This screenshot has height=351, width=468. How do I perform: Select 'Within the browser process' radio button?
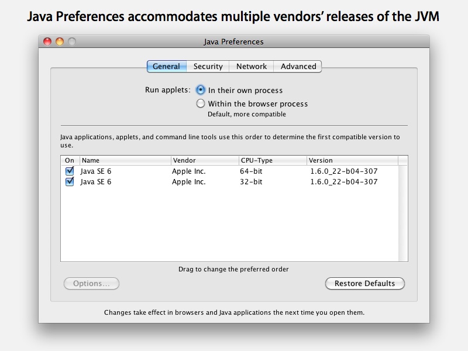(201, 104)
